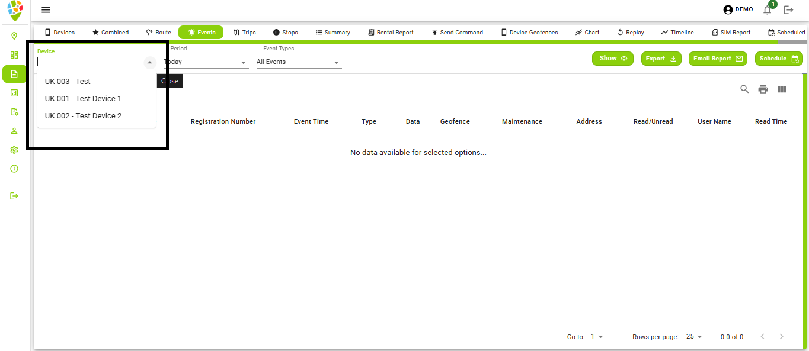Click the Email Report button
Image resolution: width=809 pixels, height=351 pixels.
[x=718, y=59]
